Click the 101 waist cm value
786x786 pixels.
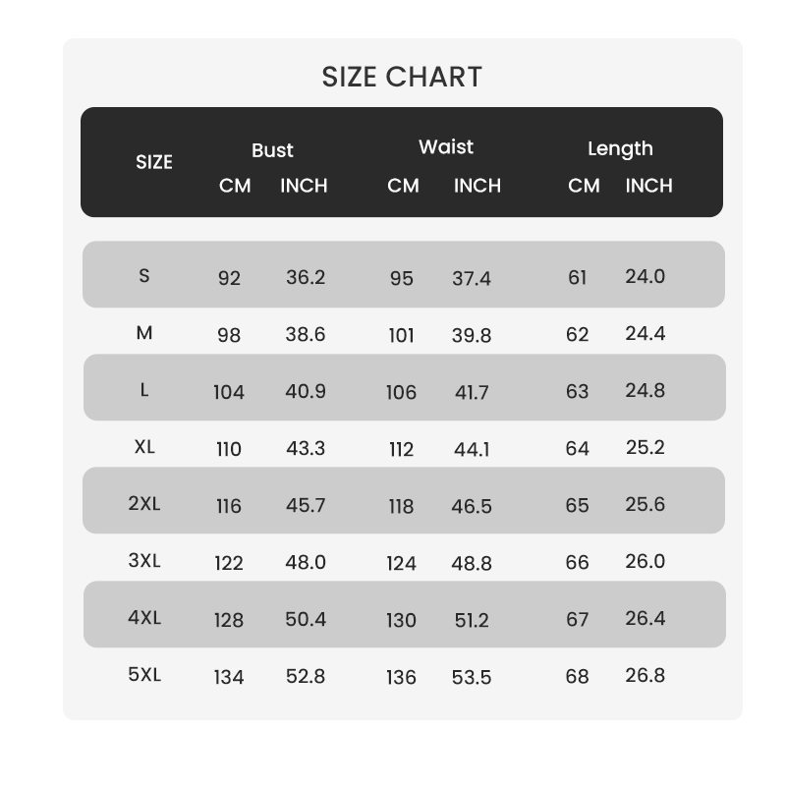click(401, 335)
